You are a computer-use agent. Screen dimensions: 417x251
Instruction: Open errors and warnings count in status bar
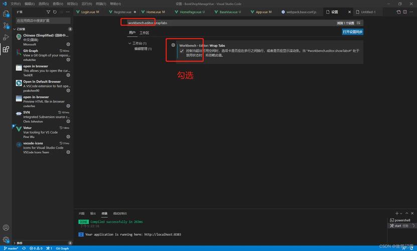click(36, 248)
